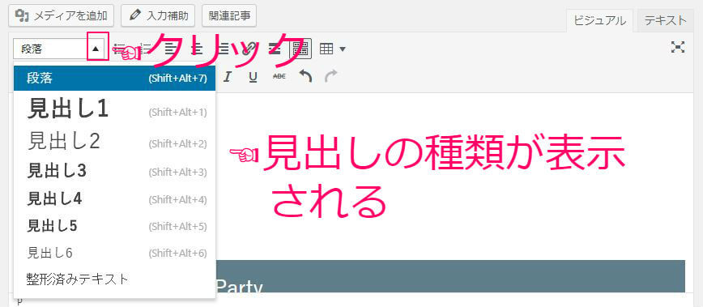The height and width of the screenshot is (307, 703).
Task: Switch to the テキスト editor tab
Action: pos(666,20)
